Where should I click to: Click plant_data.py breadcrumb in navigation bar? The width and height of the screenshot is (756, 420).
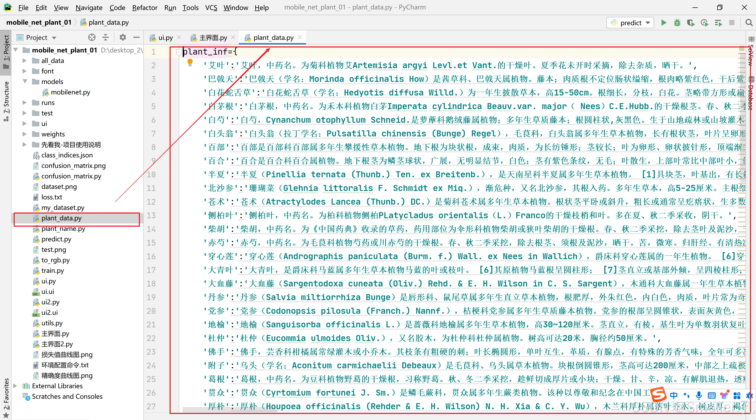105,23
